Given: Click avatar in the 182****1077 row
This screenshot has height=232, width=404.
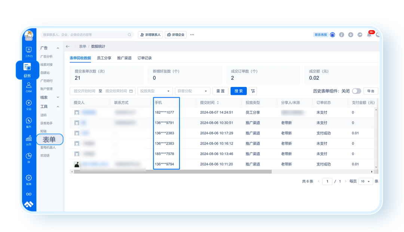Looking at the screenshot, I should coord(77,112).
